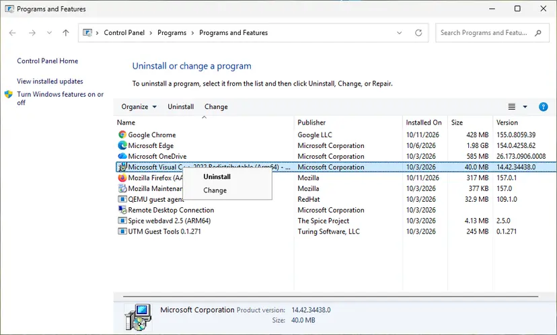557x335 pixels.
Task: Select Spice webdavd 2.5 (ARM64) entry
Action: 169,221
